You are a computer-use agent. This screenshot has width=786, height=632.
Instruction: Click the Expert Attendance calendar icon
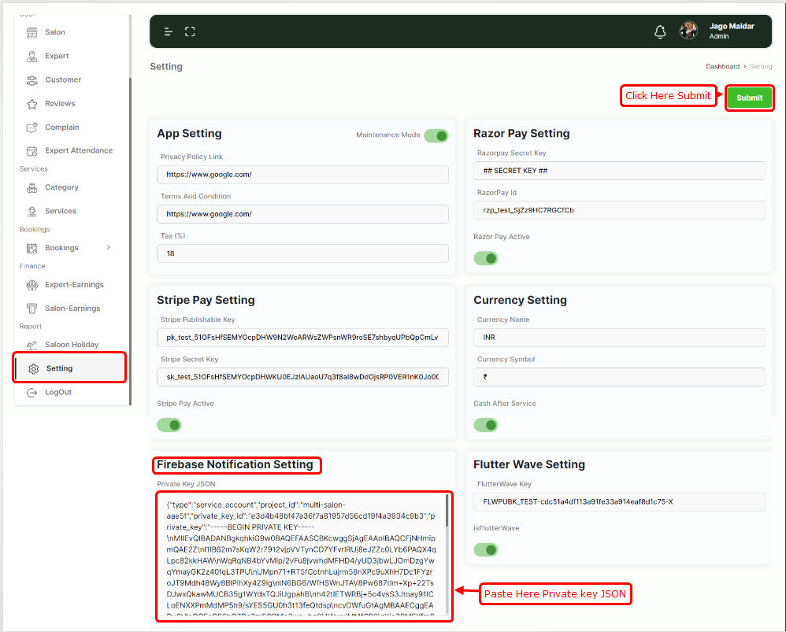[32, 151]
